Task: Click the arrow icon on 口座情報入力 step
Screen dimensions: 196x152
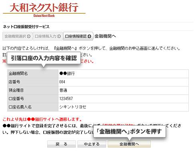Action: [59, 36]
